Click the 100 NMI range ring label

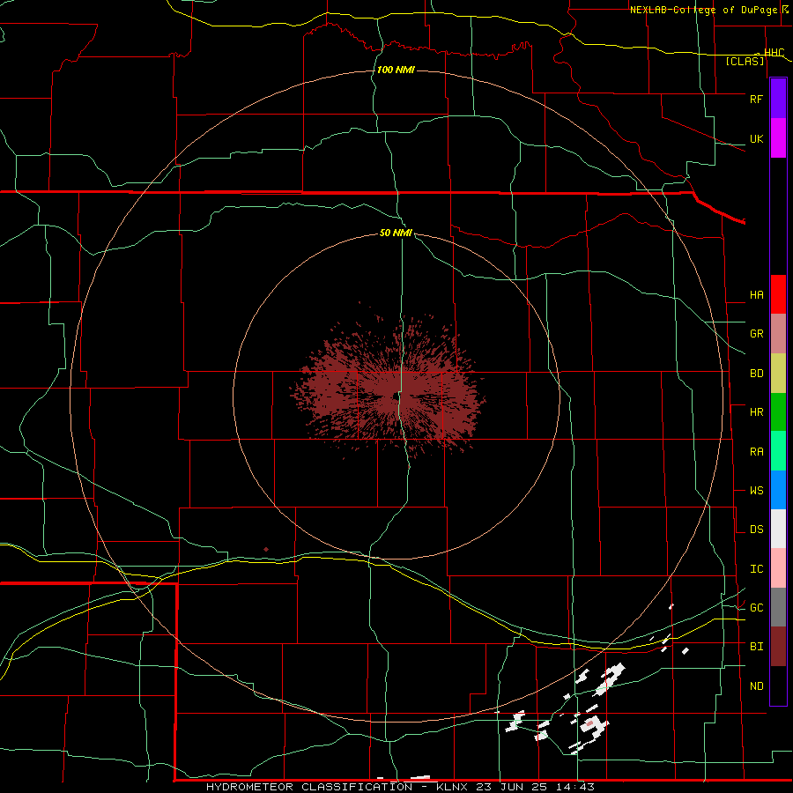(x=396, y=70)
